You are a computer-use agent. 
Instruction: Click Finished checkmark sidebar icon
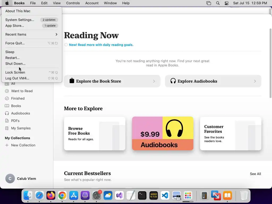[7, 98]
